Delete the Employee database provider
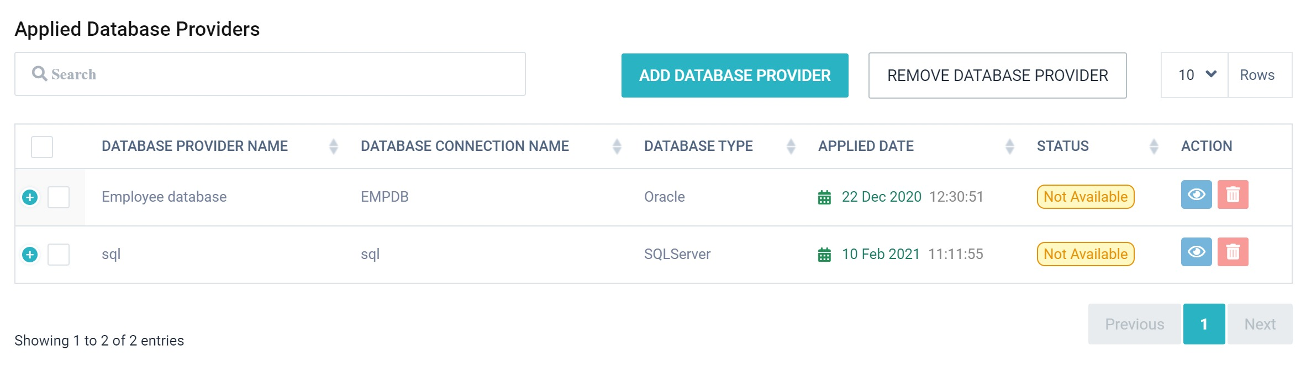 (x=1233, y=195)
